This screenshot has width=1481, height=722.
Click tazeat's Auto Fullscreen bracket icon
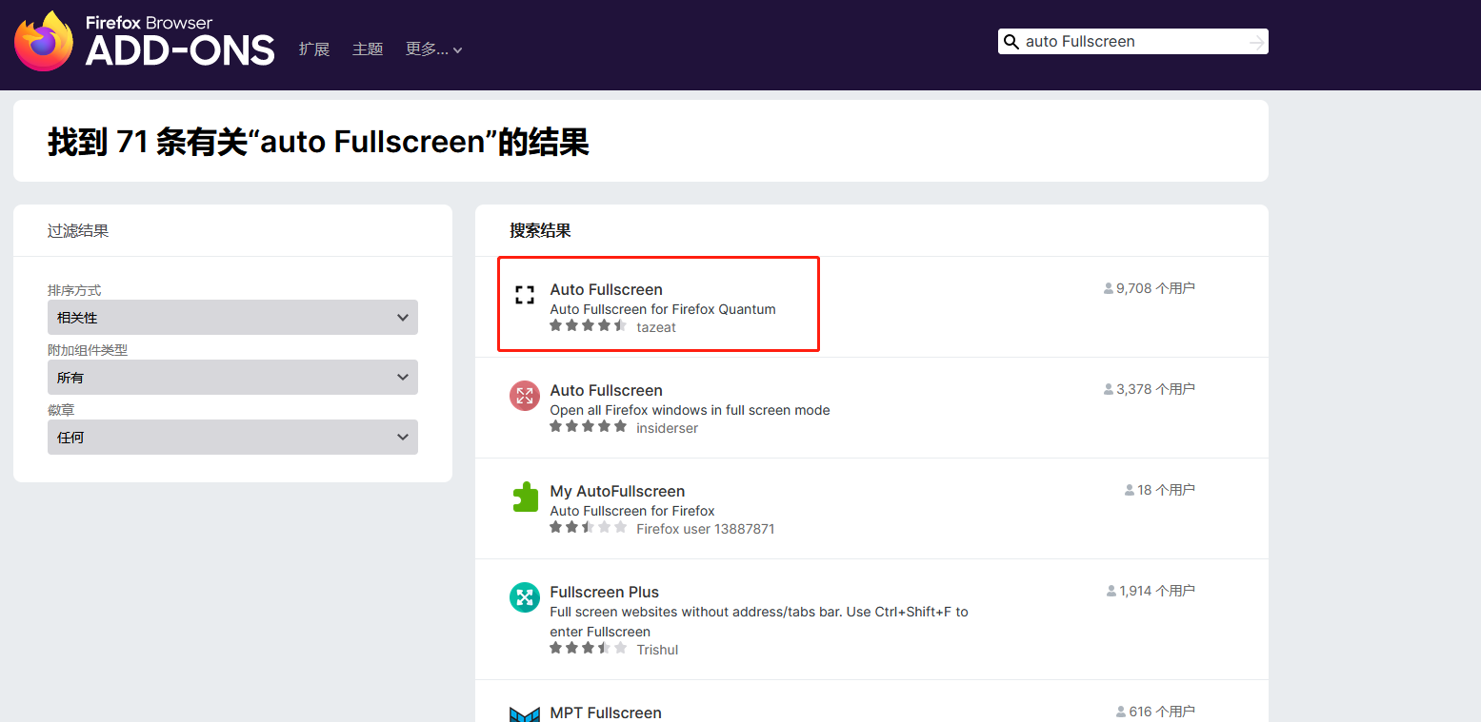(x=525, y=294)
